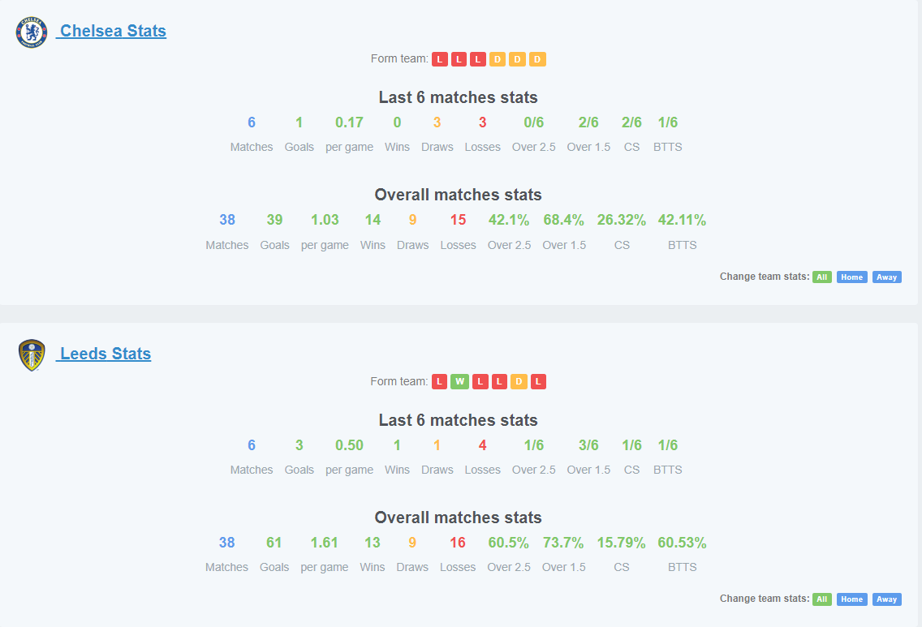Click Chelsea's first red L form badge
This screenshot has height=627, width=922.
click(440, 59)
